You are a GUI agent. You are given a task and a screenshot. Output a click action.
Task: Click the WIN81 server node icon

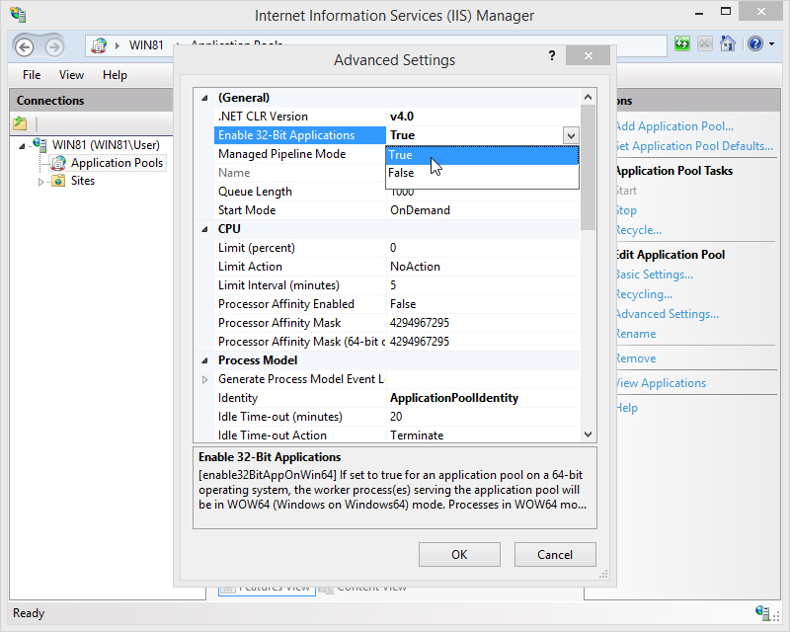(x=40, y=144)
